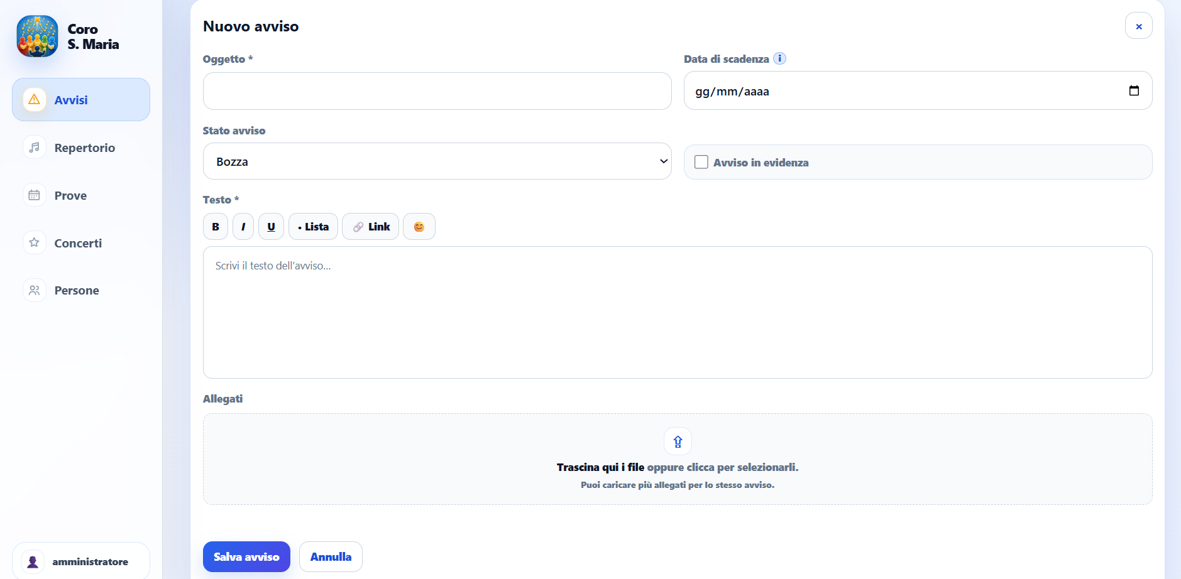
Task: Insert a bulleted Lista
Action: click(x=313, y=227)
